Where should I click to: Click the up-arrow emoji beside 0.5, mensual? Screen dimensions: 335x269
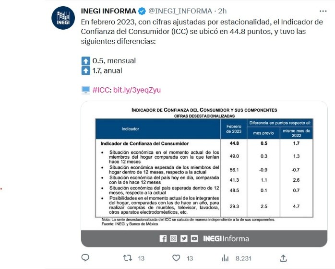tap(85, 61)
